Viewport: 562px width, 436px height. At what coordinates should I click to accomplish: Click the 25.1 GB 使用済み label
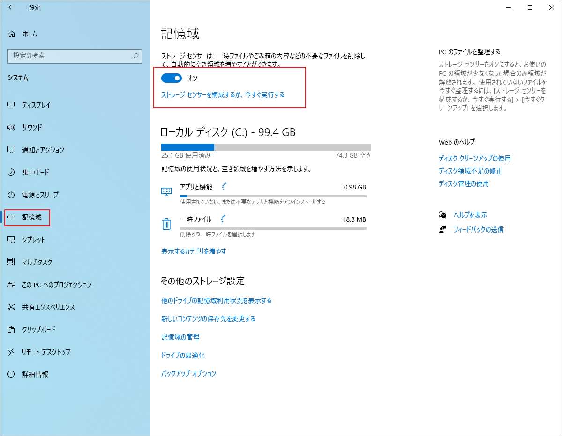(x=186, y=155)
